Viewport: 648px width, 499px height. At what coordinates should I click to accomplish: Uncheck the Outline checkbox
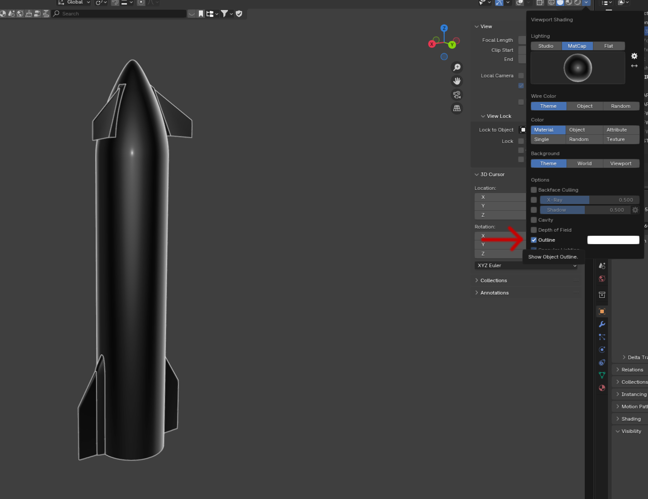pyautogui.click(x=534, y=240)
